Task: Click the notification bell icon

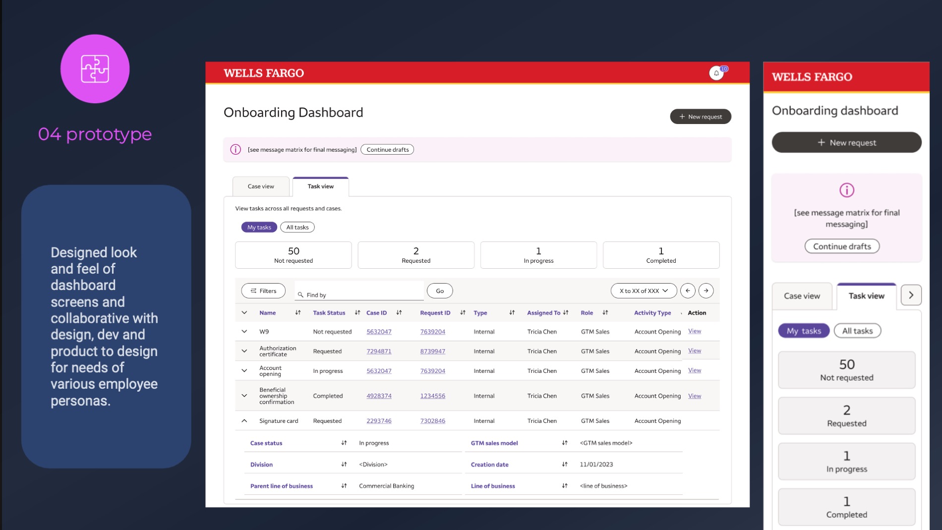Action: click(x=716, y=73)
